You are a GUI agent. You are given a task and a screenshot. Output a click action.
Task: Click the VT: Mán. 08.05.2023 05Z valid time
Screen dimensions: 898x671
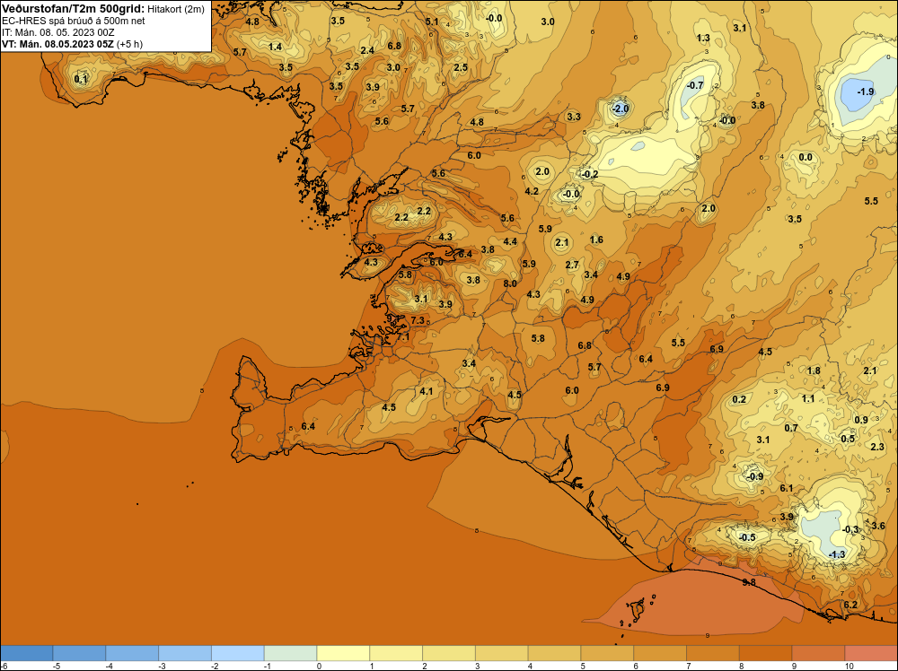[57, 44]
